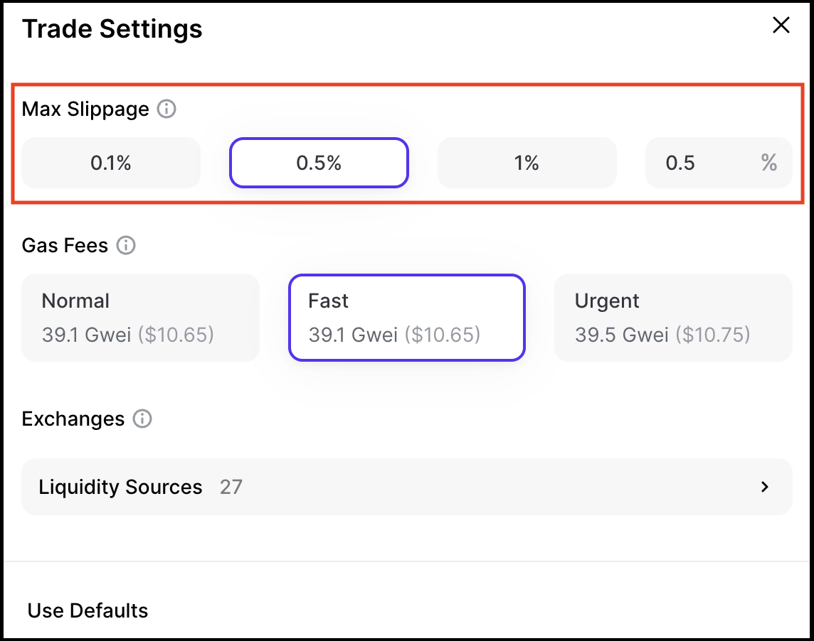Image resolution: width=814 pixels, height=641 pixels.
Task: Show the Gas Fees info tooltip icon
Action: 126,246
